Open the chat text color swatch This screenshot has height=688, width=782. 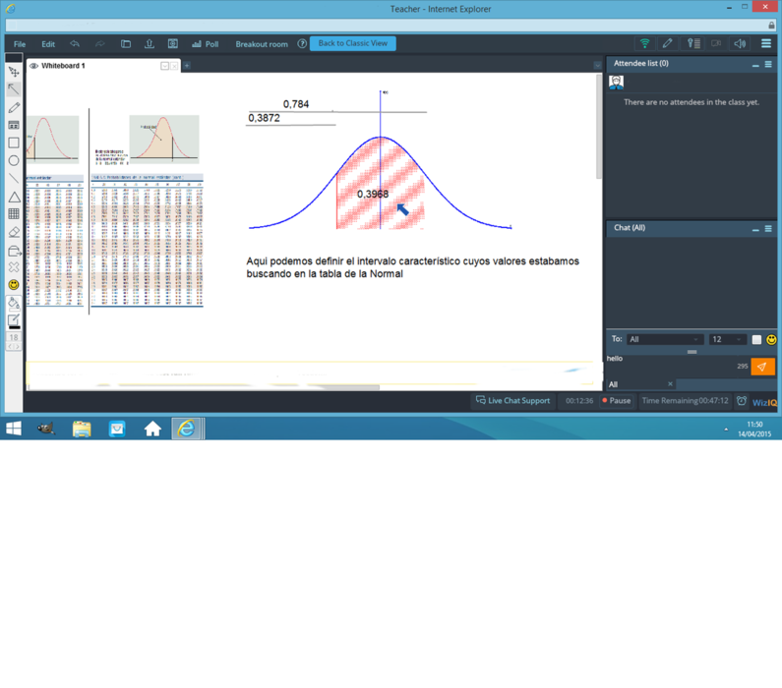tap(756, 339)
